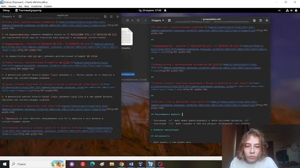Click the report.md window title
The height and width of the screenshot is (168, 300).
pyautogui.click(x=62, y=15)
